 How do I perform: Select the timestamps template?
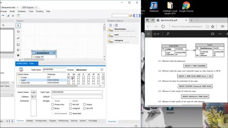(123, 30)
